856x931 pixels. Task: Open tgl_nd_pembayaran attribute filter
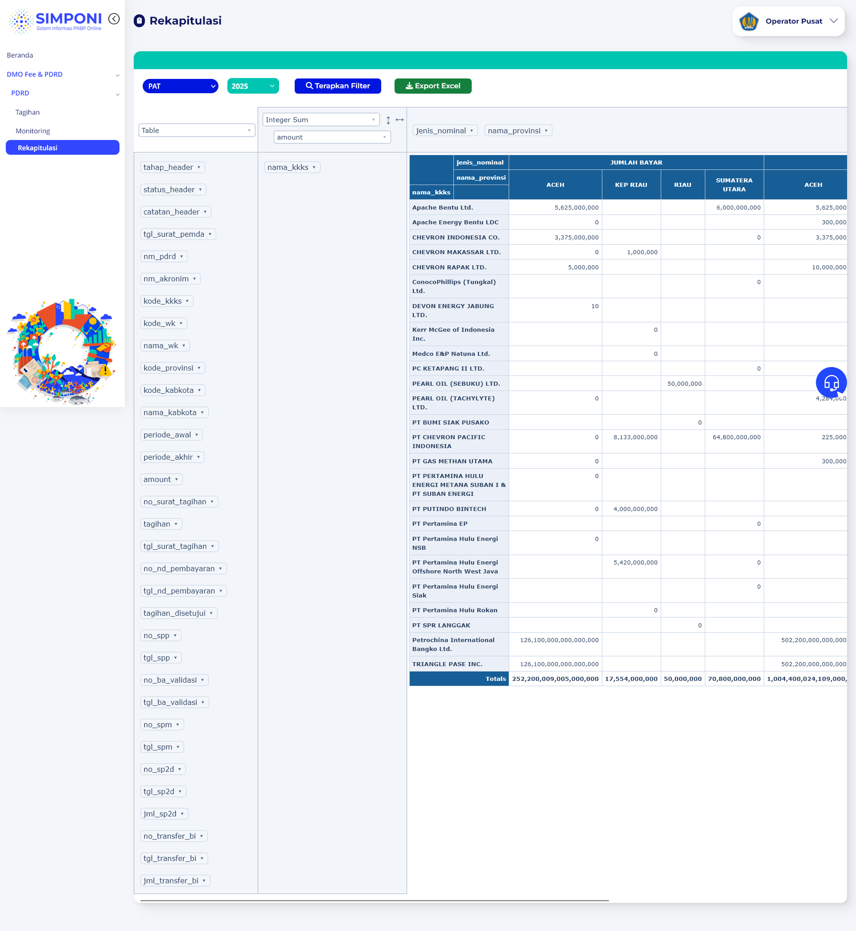tap(221, 591)
